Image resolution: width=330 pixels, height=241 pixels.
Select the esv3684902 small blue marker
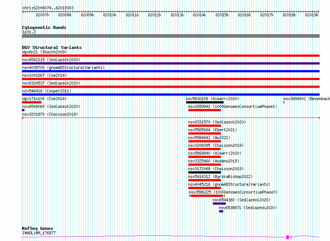pos(284,102)
